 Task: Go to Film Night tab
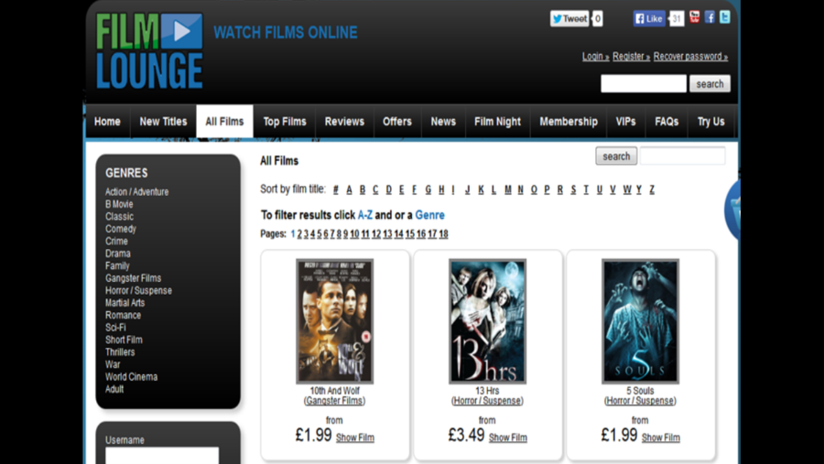[497, 122]
